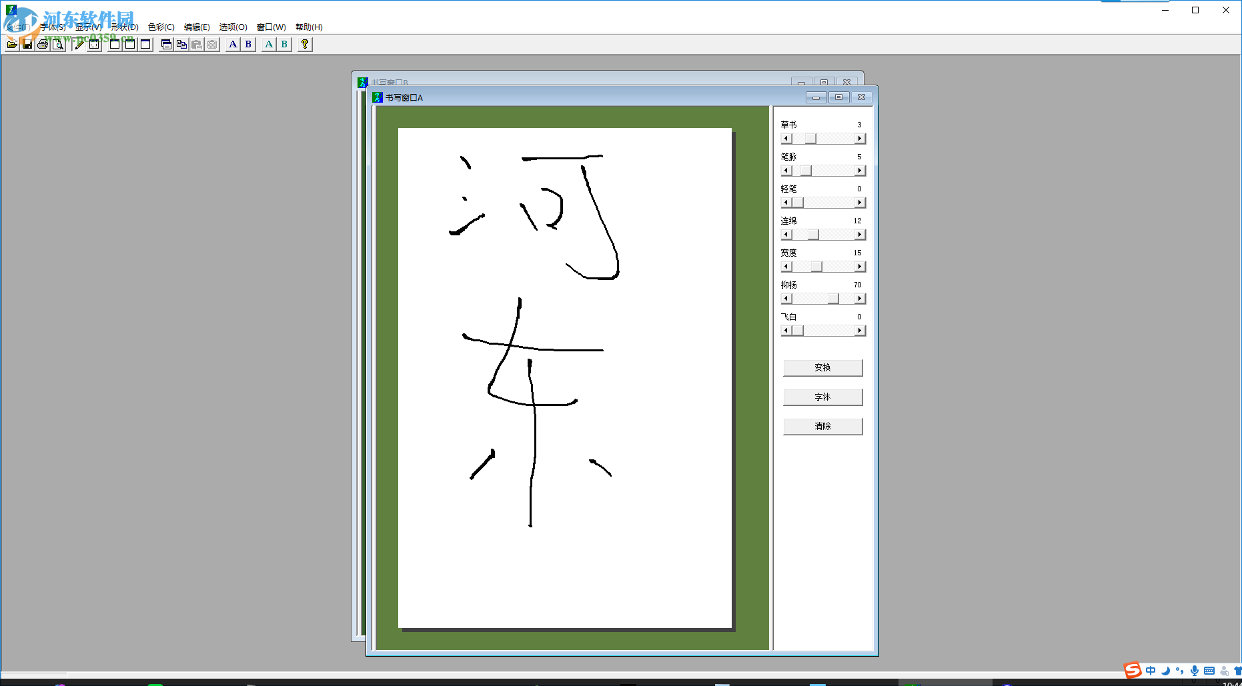
Task: Click the cascade windows toolbar icon
Action: click(x=167, y=44)
